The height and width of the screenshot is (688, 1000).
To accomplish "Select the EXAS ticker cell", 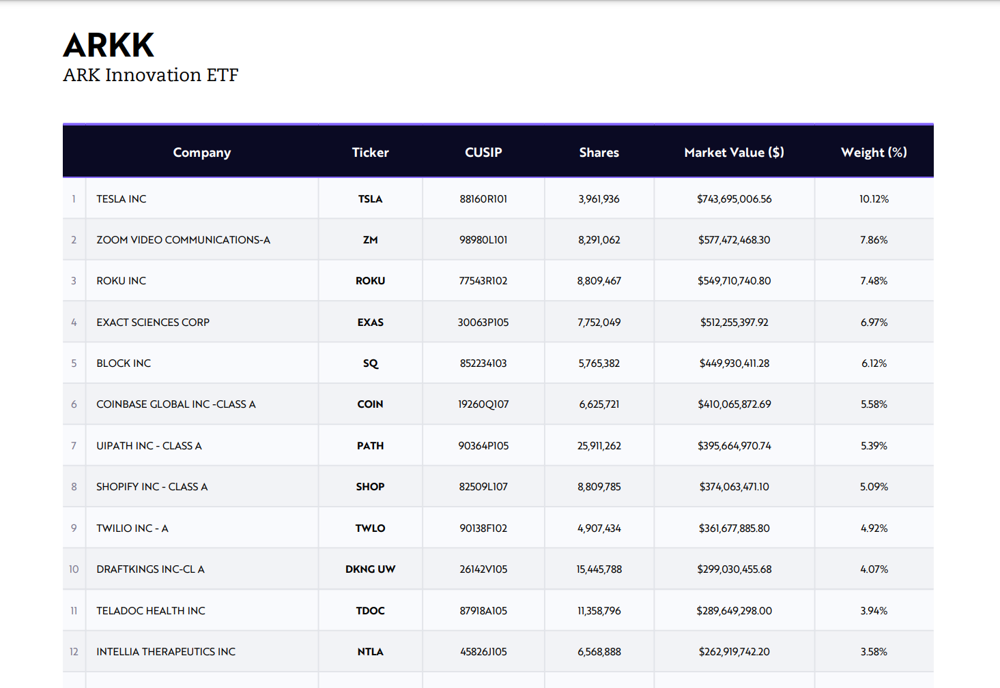I will 371,323.
